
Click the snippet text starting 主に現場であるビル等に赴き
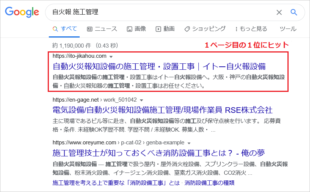(167, 125)
